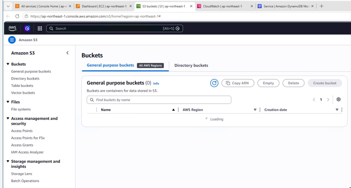This screenshot has width=351, height=188.
Task: Click the AWS console Search box
Action: pos(115,28)
